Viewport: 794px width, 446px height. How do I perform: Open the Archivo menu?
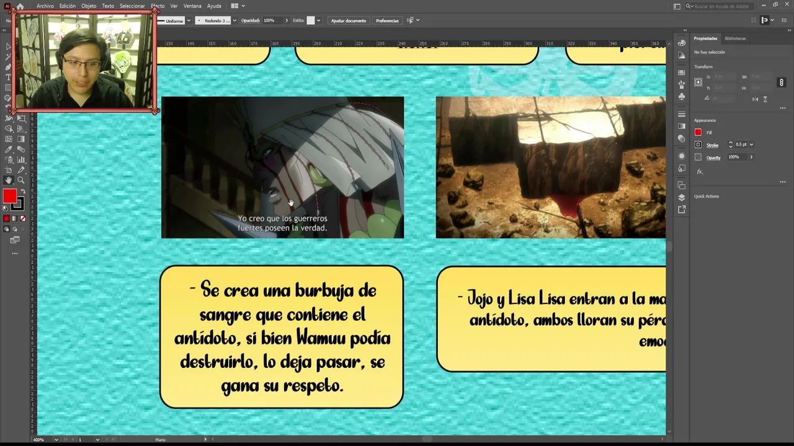tap(45, 6)
